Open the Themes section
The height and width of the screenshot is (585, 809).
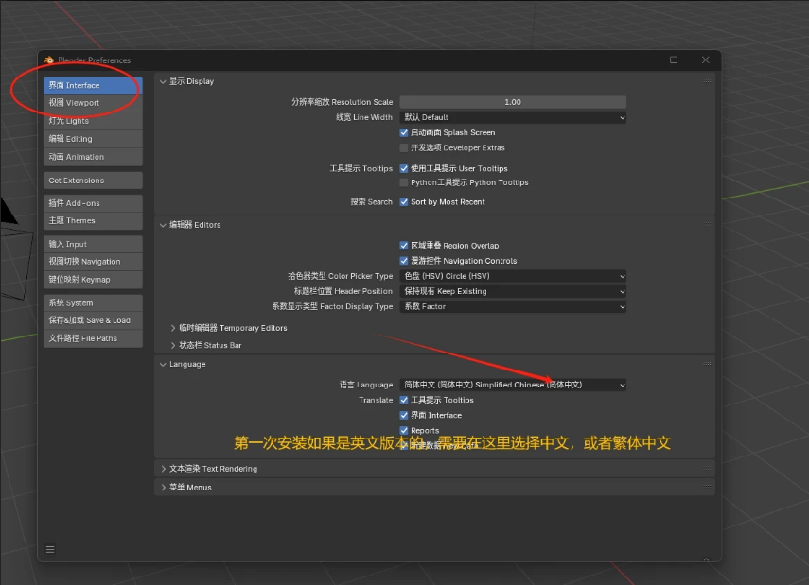click(93, 220)
